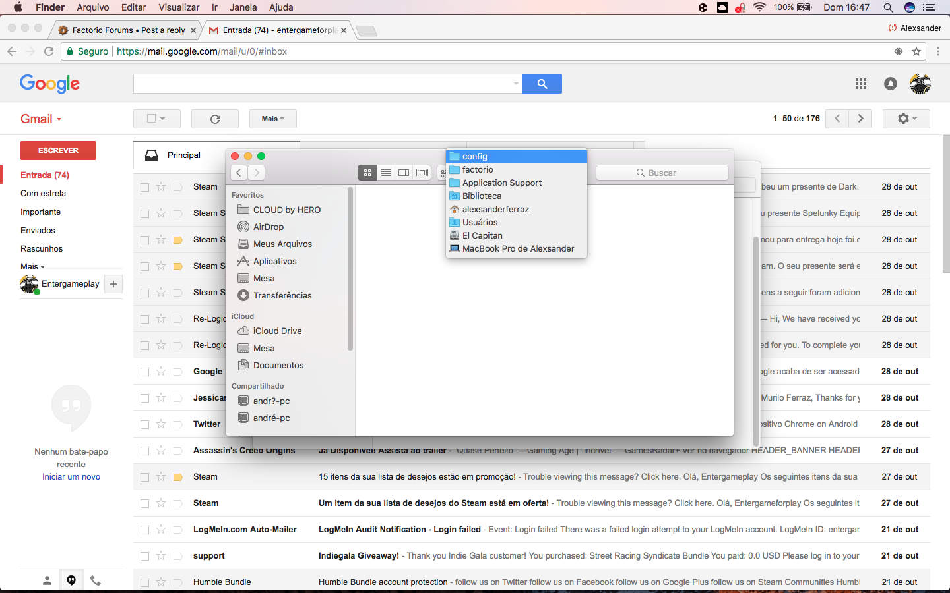
Task: Select Application Support in path popup
Action: click(x=517, y=183)
